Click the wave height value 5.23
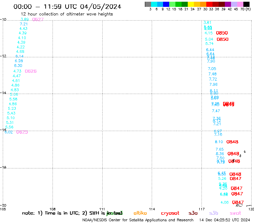Screen dimensions: 254x223 [x=12, y=108]
